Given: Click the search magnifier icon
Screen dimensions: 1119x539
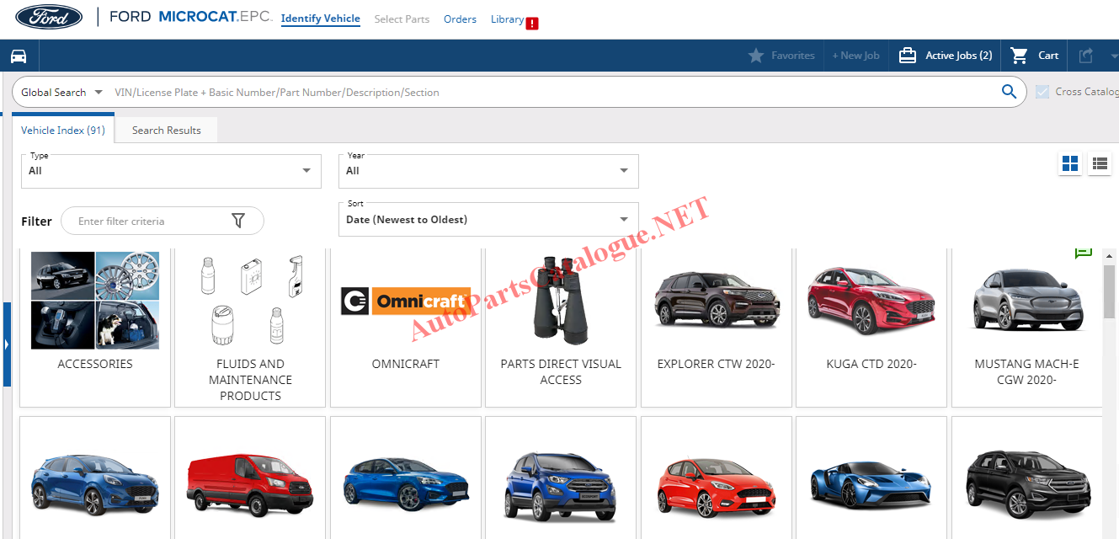Looking at the screenshot, I should click(1009, 92).
